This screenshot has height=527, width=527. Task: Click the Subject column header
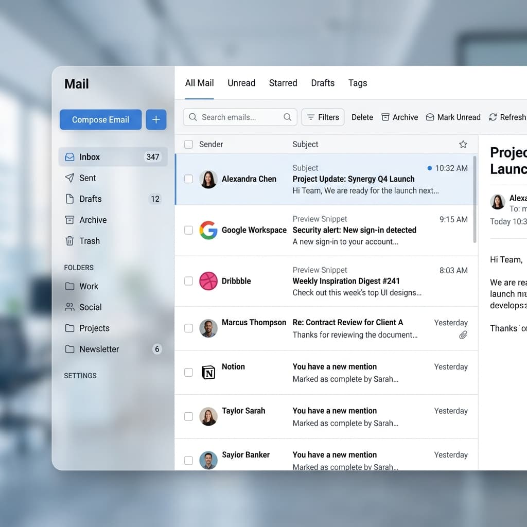(x=305, y=144)
